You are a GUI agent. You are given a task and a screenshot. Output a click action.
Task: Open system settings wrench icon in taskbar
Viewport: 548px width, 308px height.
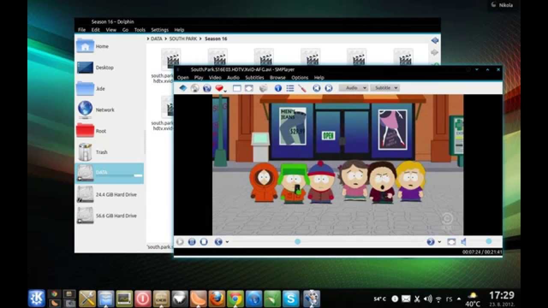[x=87, y=299]
